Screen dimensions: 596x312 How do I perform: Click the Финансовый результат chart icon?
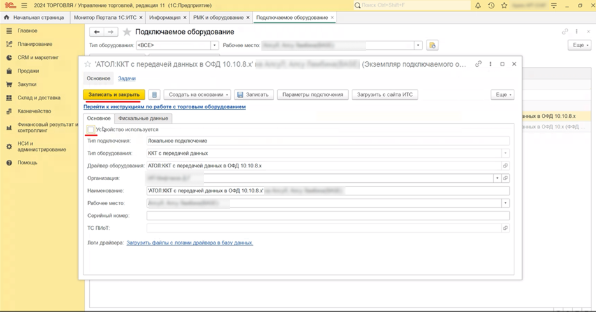click(x=9, y=127)
